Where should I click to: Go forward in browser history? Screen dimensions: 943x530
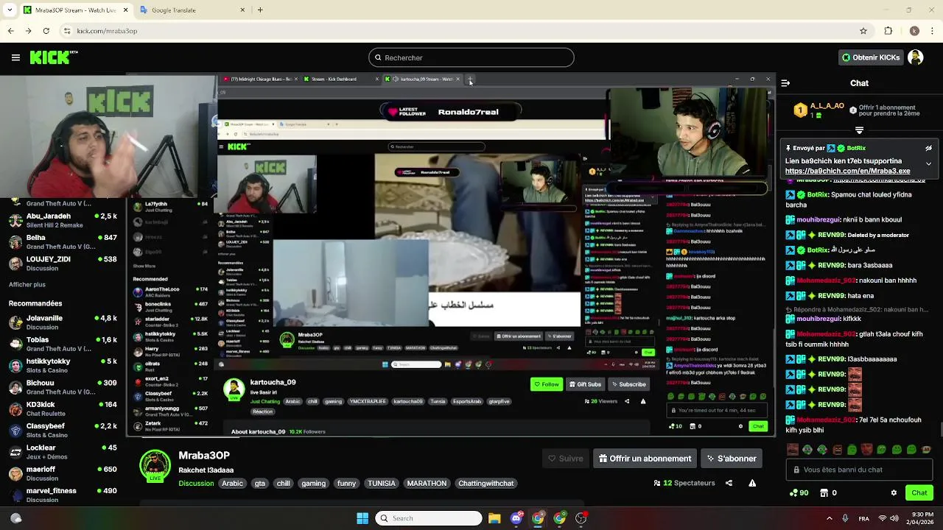(28, 31)
